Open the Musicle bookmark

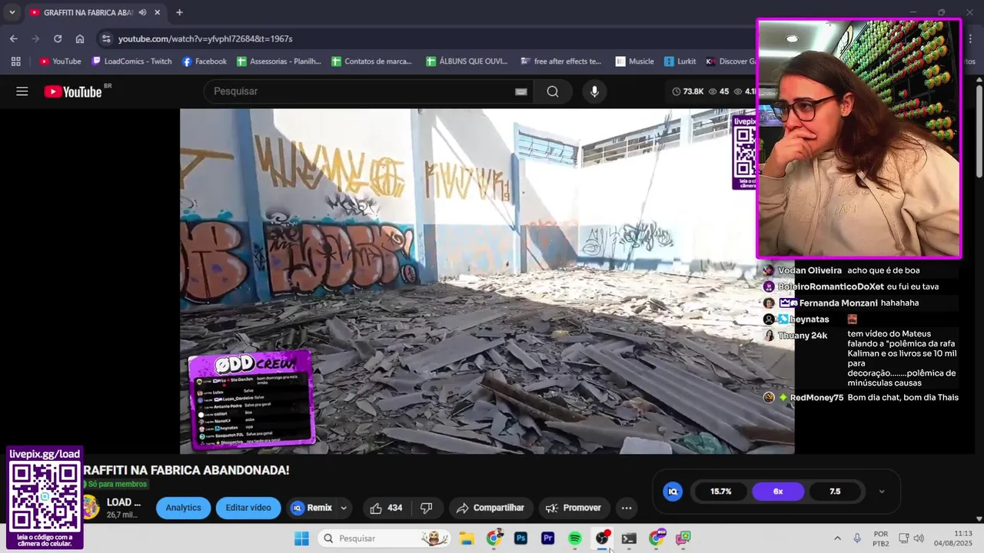[x=635, y=61]
